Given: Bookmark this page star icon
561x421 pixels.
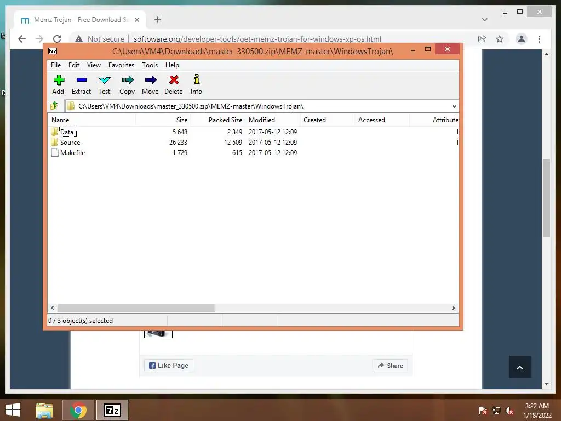Looking at the screenshot, I should [500, 39].
